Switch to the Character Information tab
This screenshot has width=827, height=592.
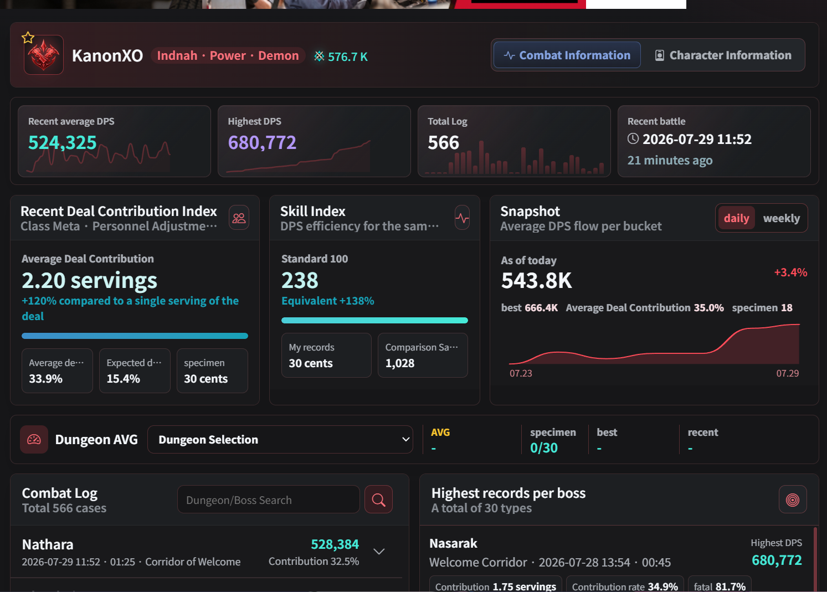click(723, 55)
